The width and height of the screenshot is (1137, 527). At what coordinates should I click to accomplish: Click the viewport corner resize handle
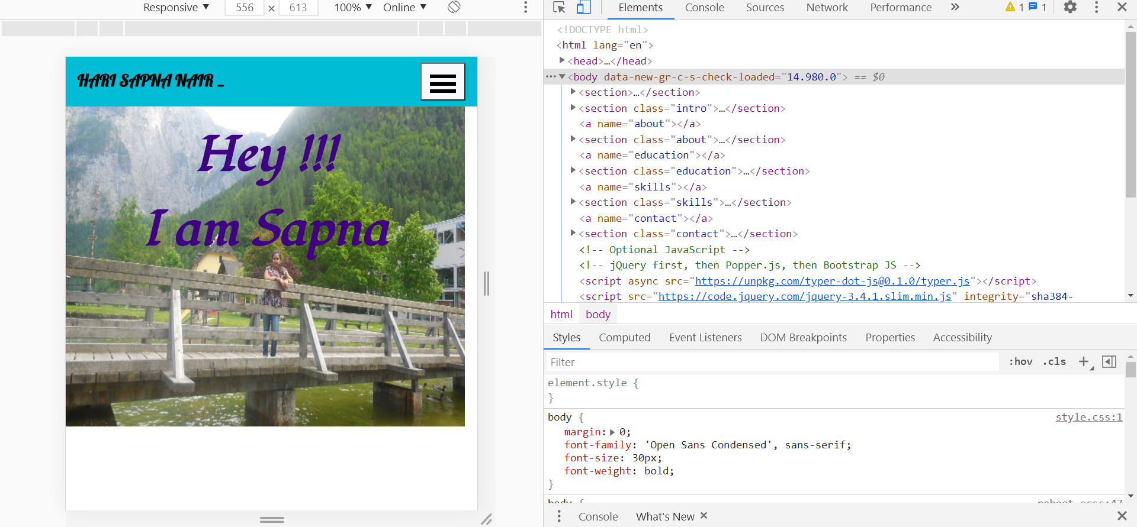(486, 519)
